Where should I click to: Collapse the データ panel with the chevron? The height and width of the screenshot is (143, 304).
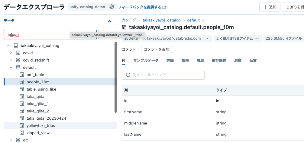coord(110,21)
